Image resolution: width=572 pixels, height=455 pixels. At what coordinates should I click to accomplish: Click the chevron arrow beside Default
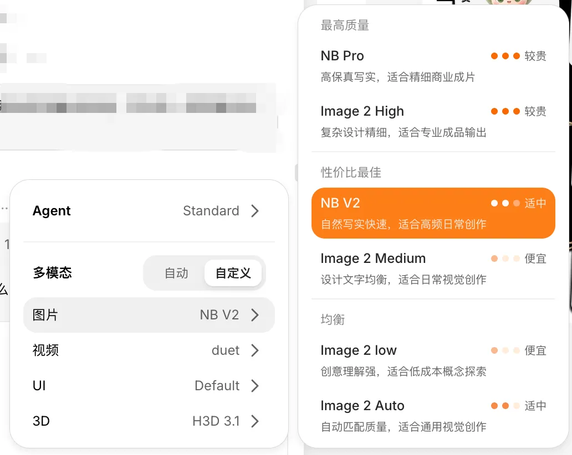(255, 385)
